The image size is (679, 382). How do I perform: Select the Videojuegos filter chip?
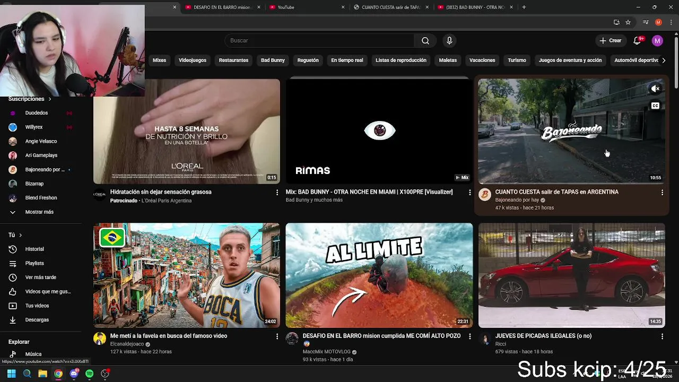tap(193, 60)
